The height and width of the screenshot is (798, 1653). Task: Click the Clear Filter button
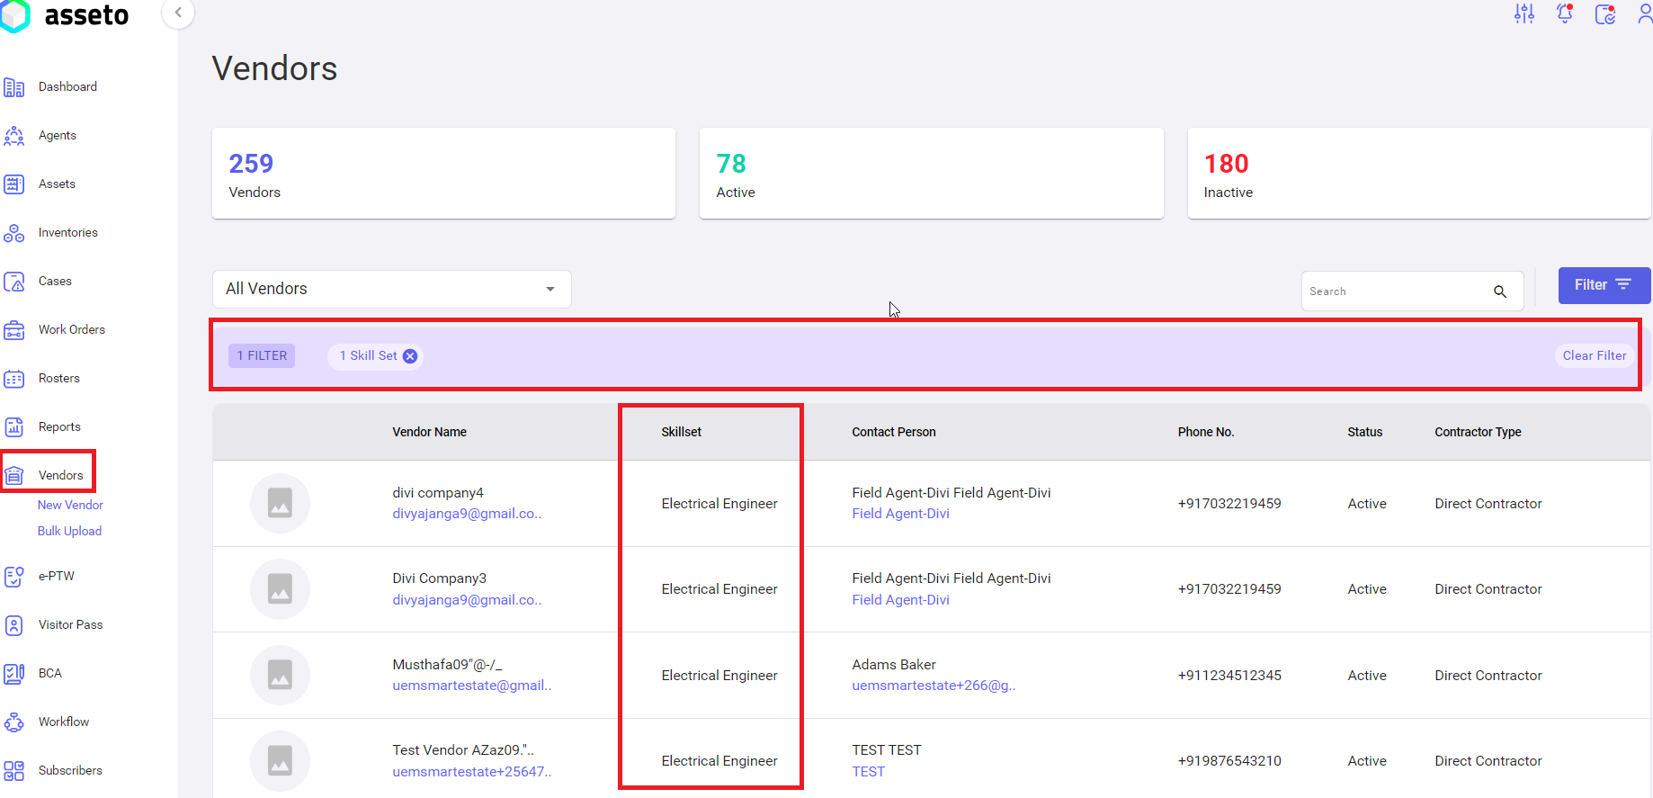point(1595,356)
